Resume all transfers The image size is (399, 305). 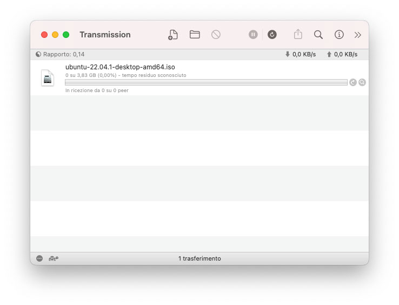coord(272,35)
